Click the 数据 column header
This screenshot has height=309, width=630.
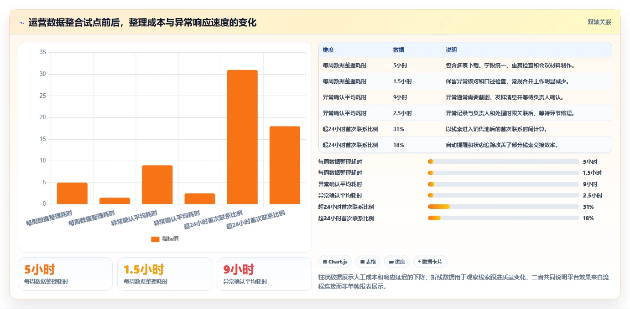[x=398, y=50]
